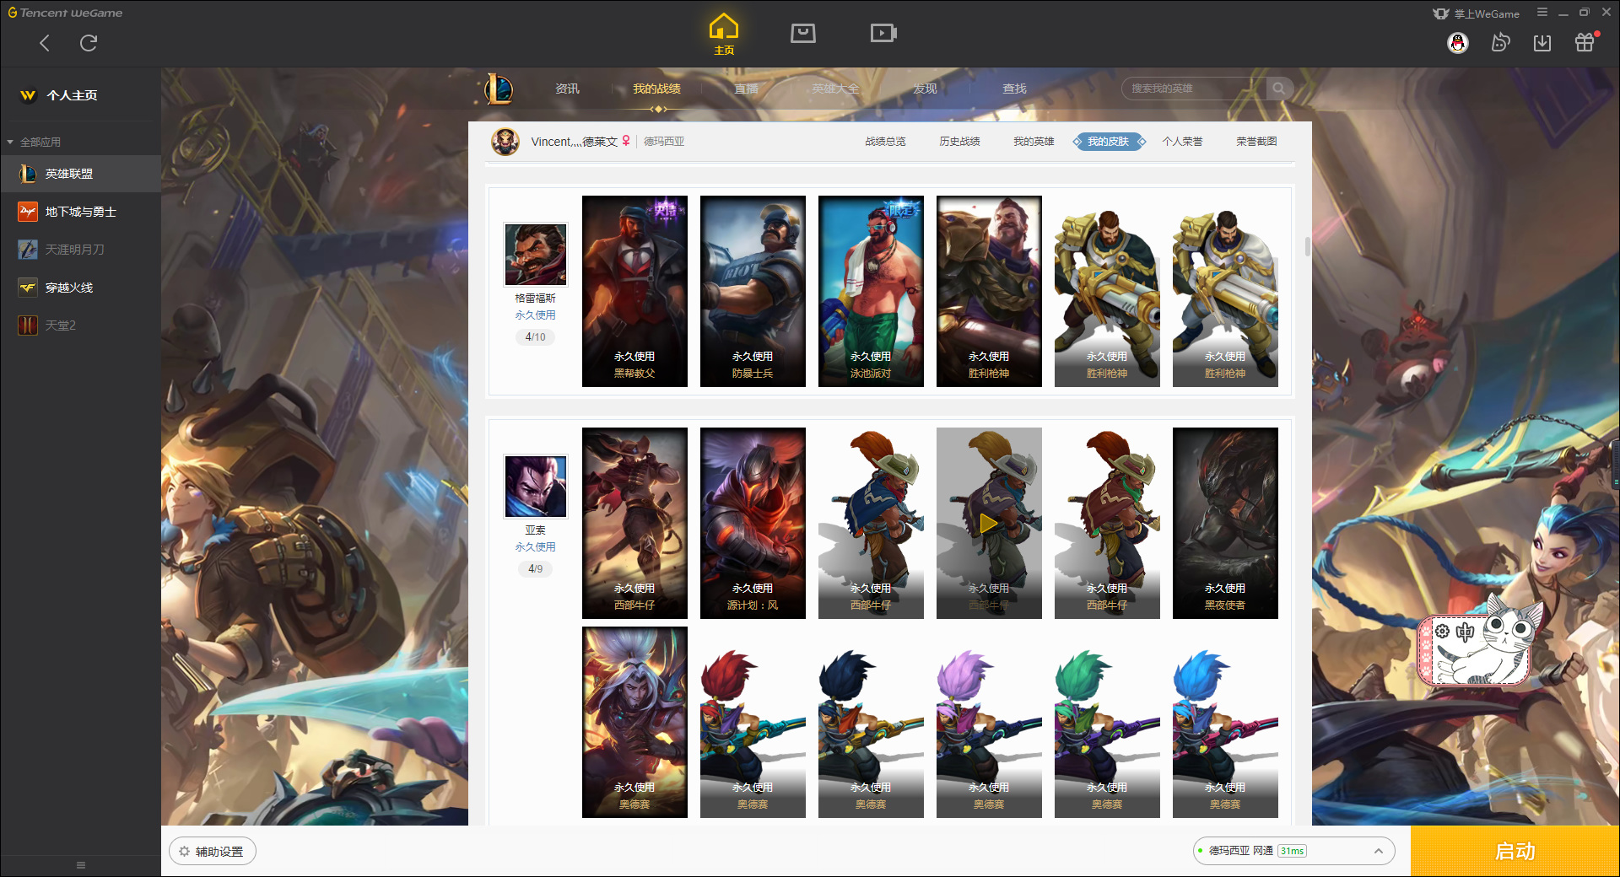Image resolution: width=1620 pixels, height=877 pixels.
Task: Switch to 战绩总览 sub-tab
Action: pyautogui.click(x=885, y=142)
